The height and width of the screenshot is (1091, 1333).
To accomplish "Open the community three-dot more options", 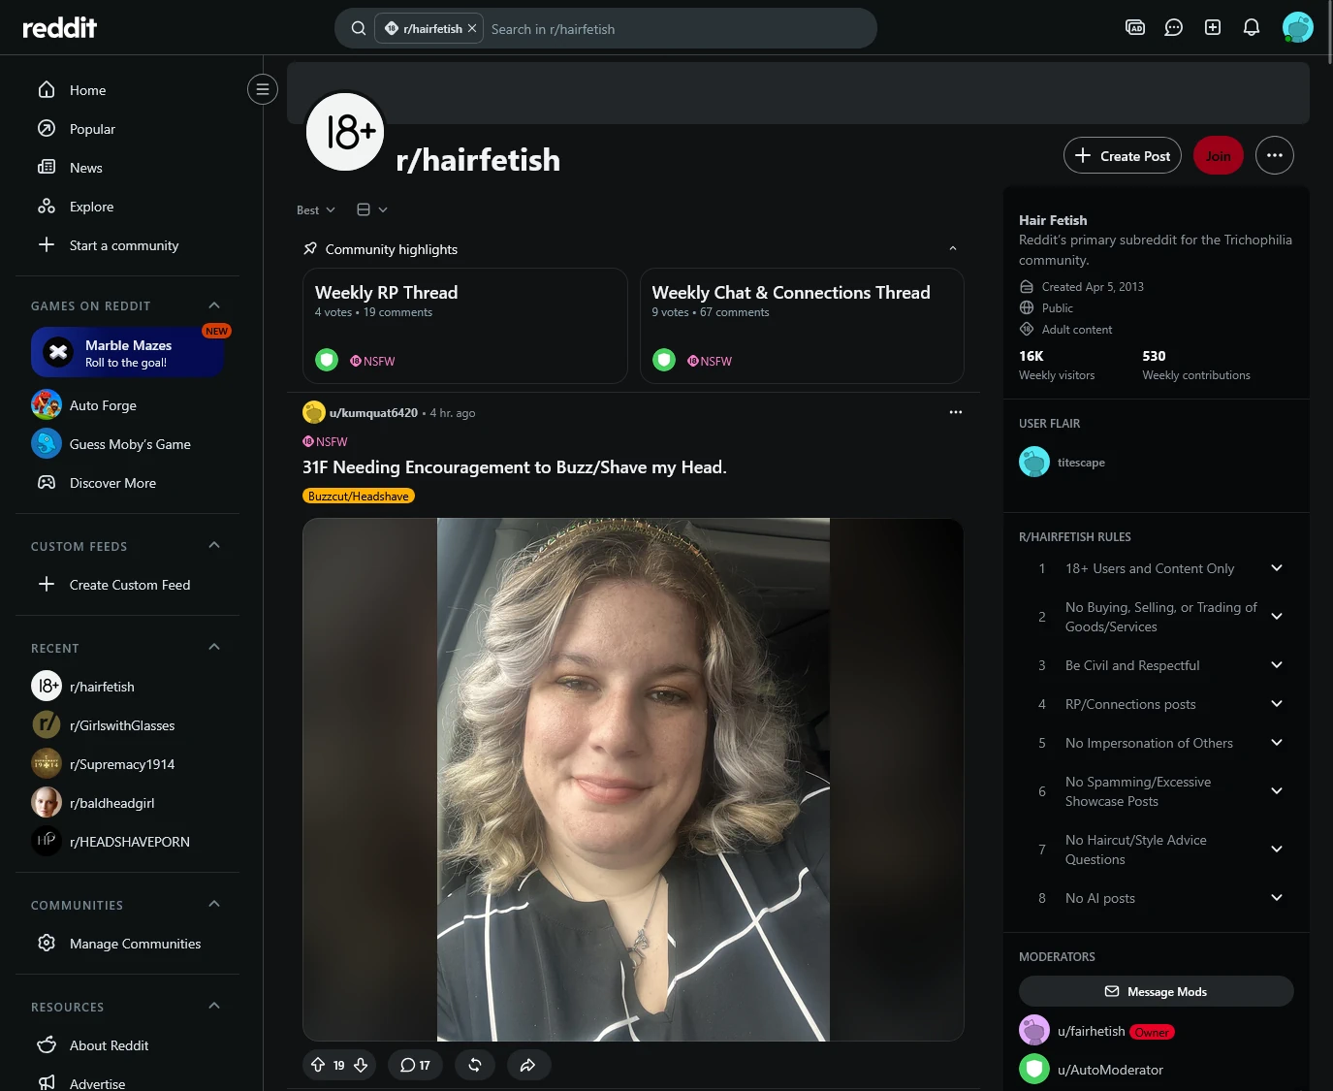I will 1275,155.
